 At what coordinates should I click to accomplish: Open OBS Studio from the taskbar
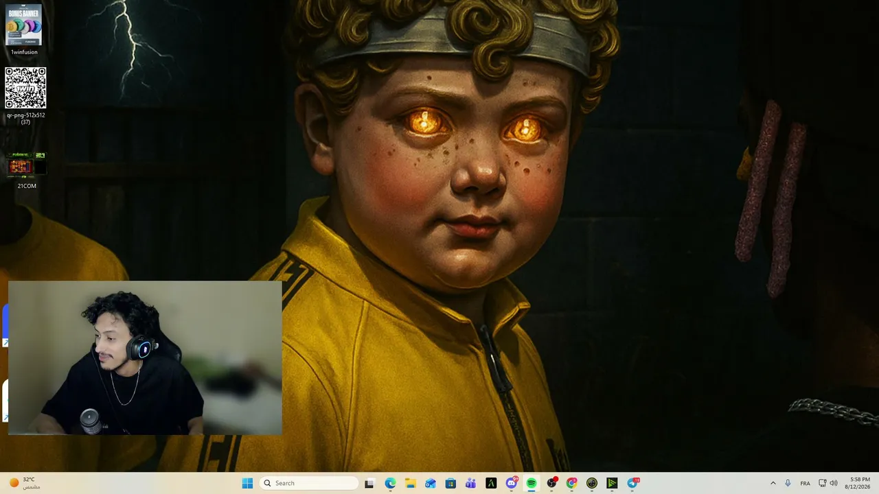tap(551, 483)
